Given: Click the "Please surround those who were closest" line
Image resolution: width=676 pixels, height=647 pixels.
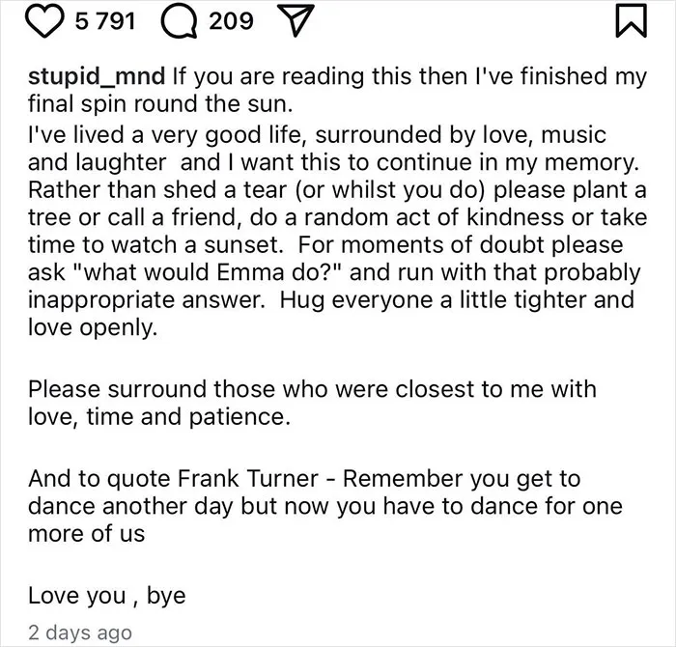Looking at the screenshot, I should 313,389.
